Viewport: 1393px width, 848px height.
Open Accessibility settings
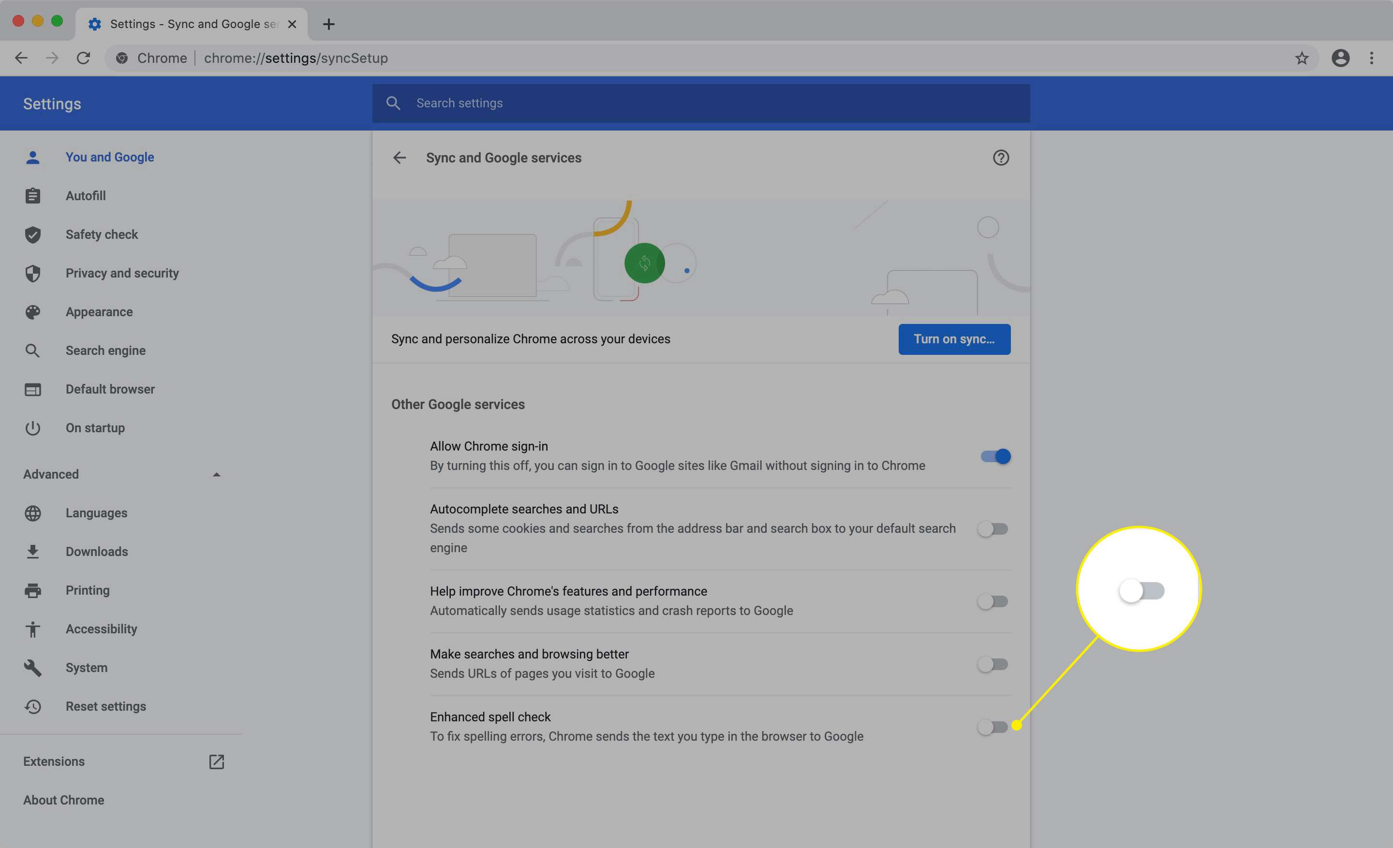101,629
